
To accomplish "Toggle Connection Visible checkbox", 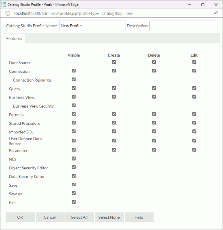I will [x=74, y=71].
